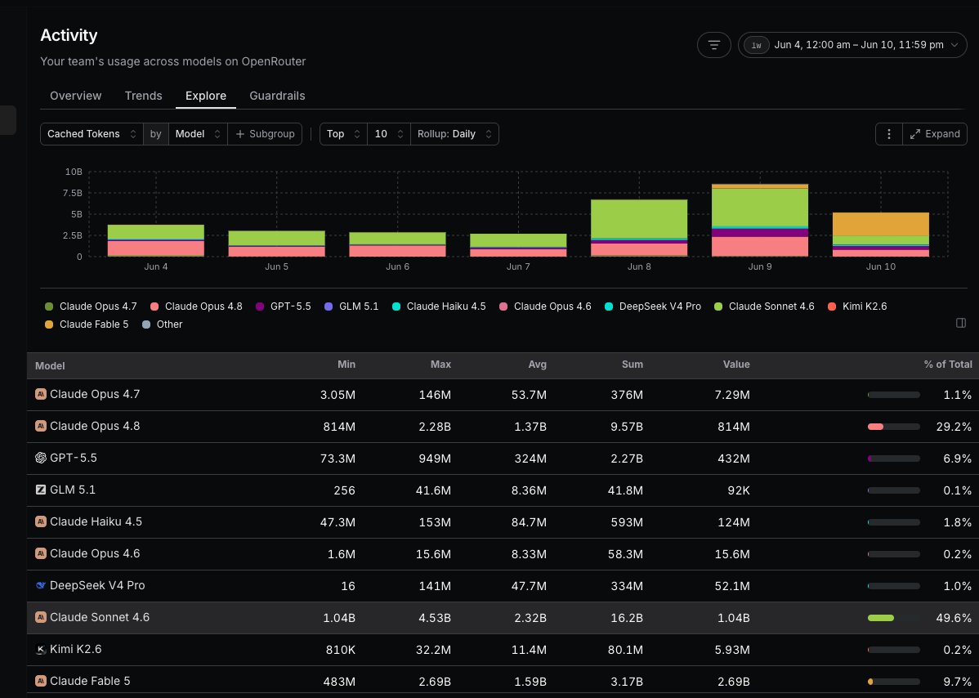Open the Cached Tokens metric dropdown
979x698 pixels.
[92, 134]
